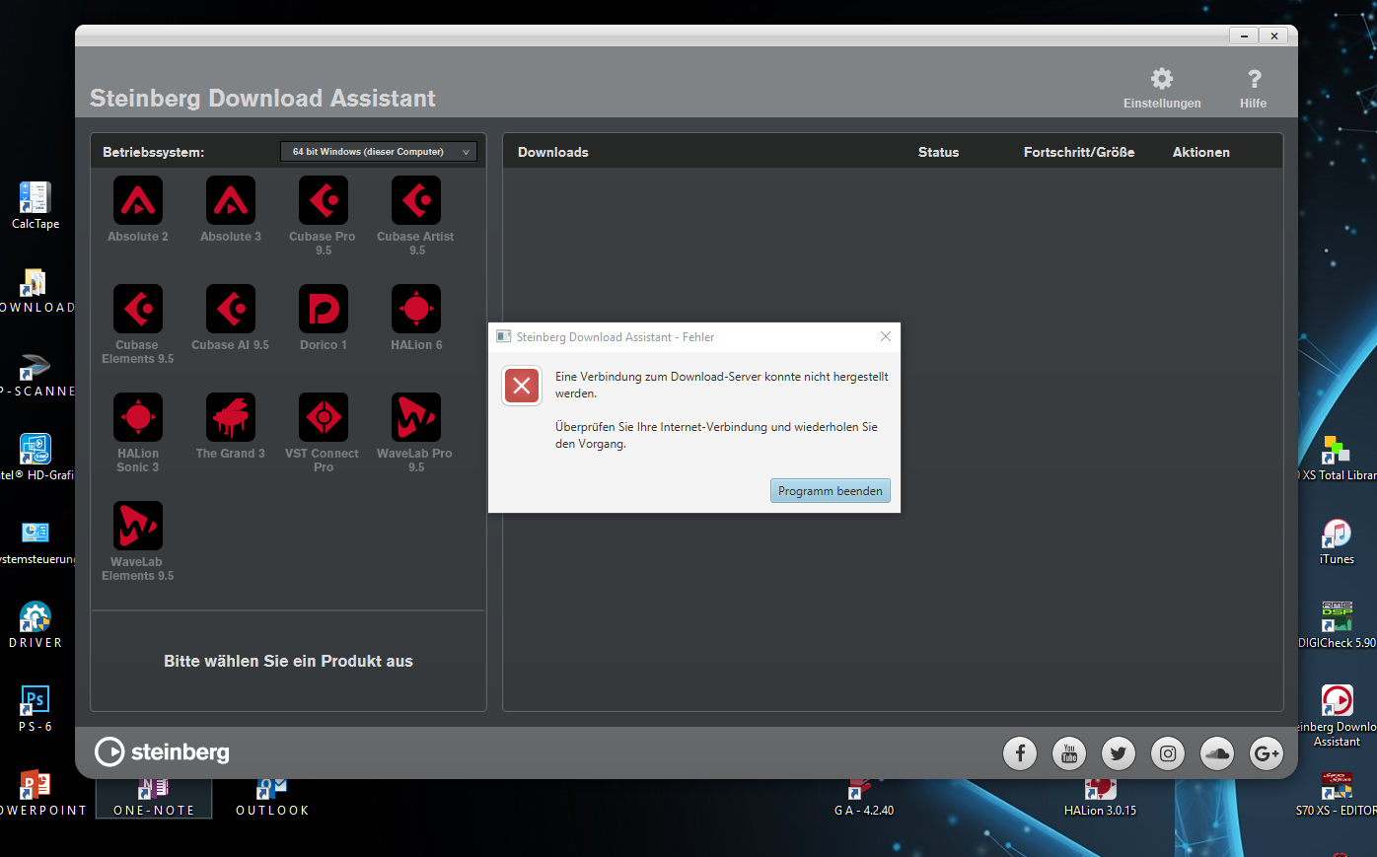The width and height of the screenshot is (1377, 857).
Task: Select HALion Sonic 3 product
Action: click(138, 417)
